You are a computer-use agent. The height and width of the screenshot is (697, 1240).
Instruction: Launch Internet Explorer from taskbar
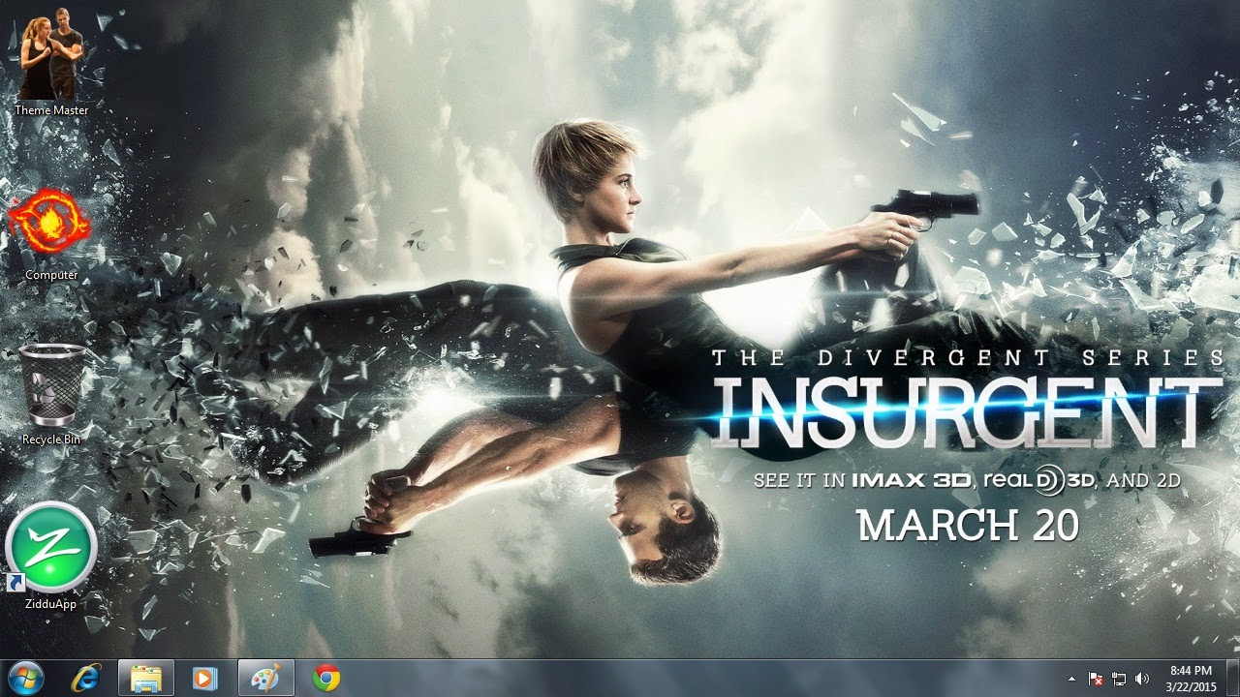[86, 679]
